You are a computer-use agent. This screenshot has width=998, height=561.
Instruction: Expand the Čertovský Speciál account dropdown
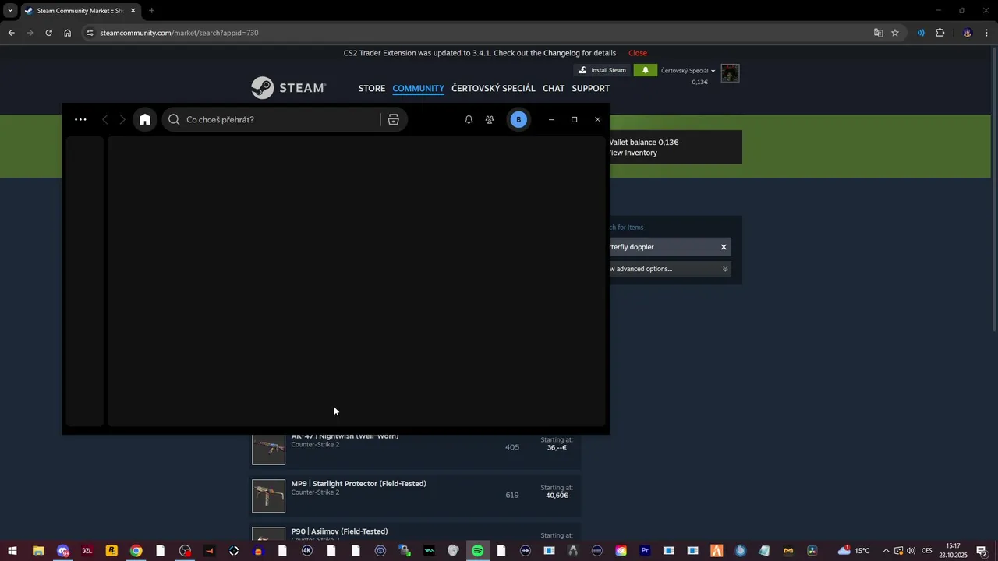point(688,71)
